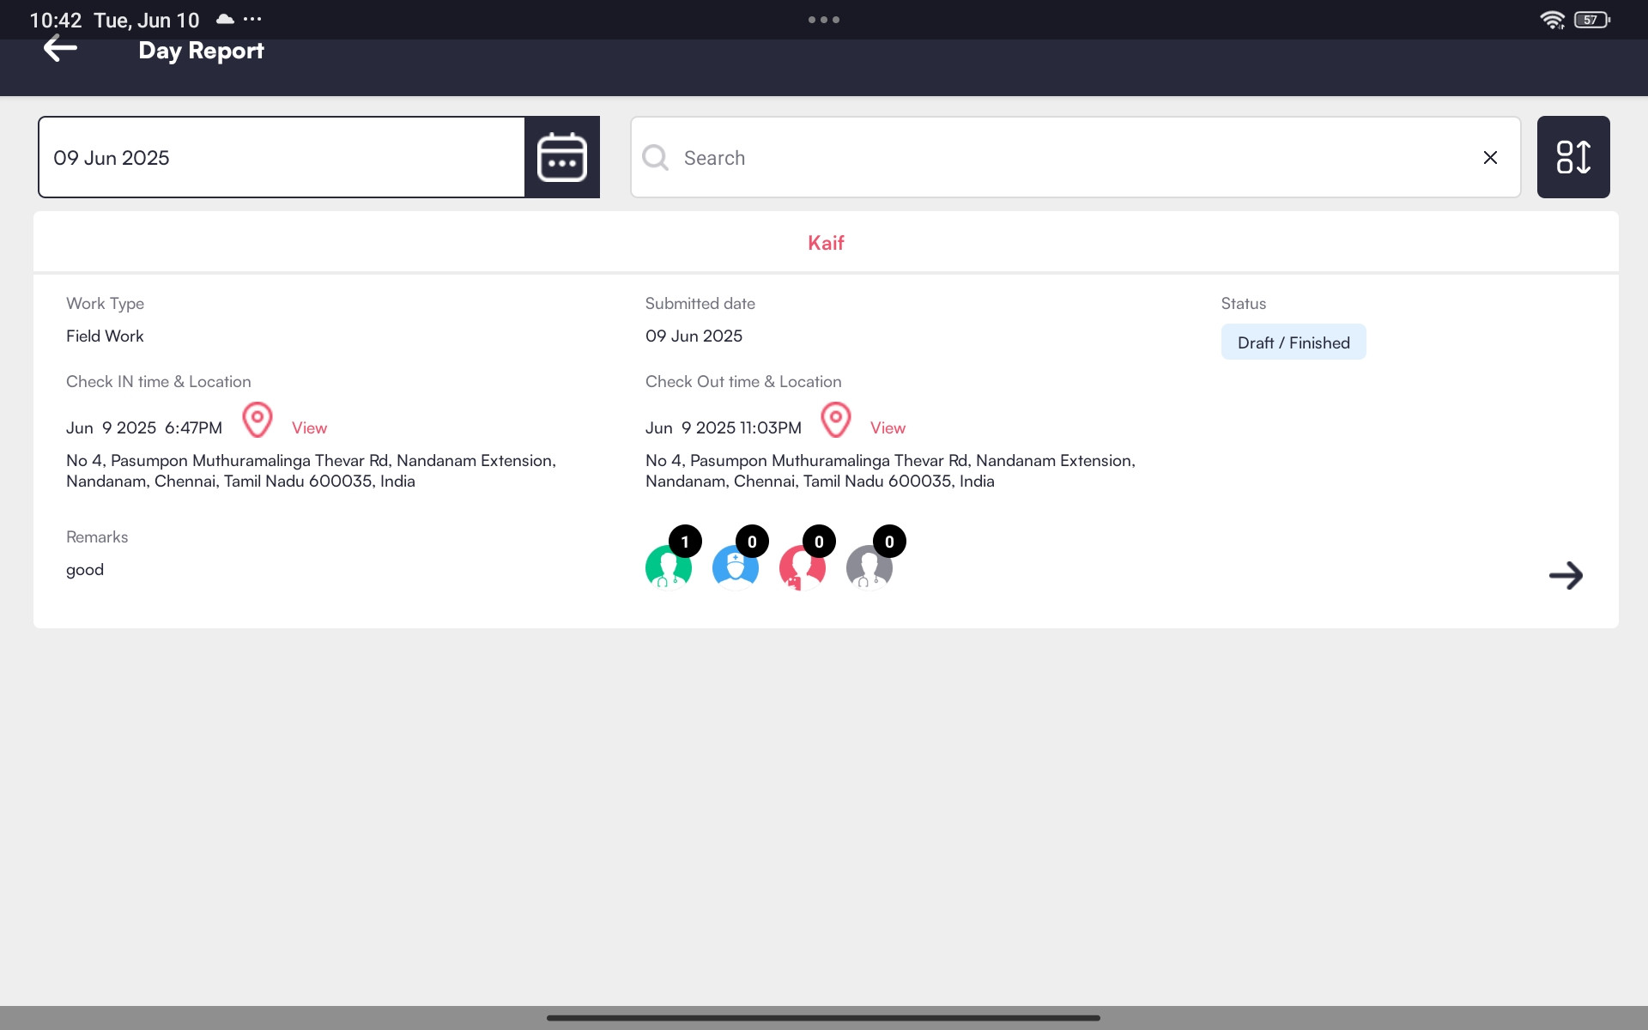This screenshot has width=1648, height=1030.
Task: Click the Draft / Finished status badge
Action: (x=1293, y=342)
